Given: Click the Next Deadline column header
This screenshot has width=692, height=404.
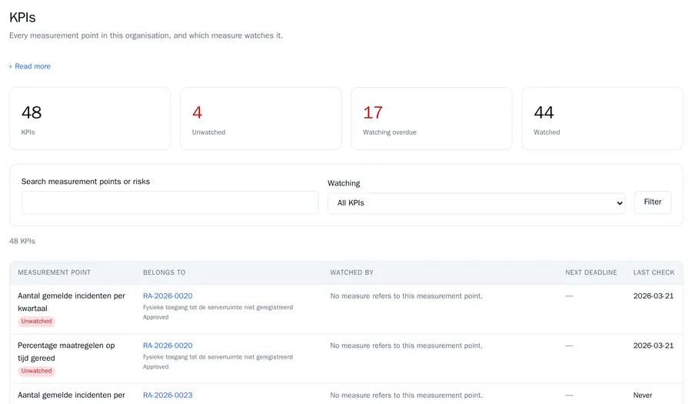Looking at the screenshot, I should tap(591, 272).
